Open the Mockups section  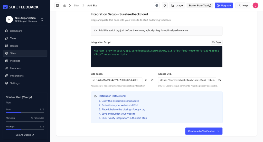tap(15, 61)
